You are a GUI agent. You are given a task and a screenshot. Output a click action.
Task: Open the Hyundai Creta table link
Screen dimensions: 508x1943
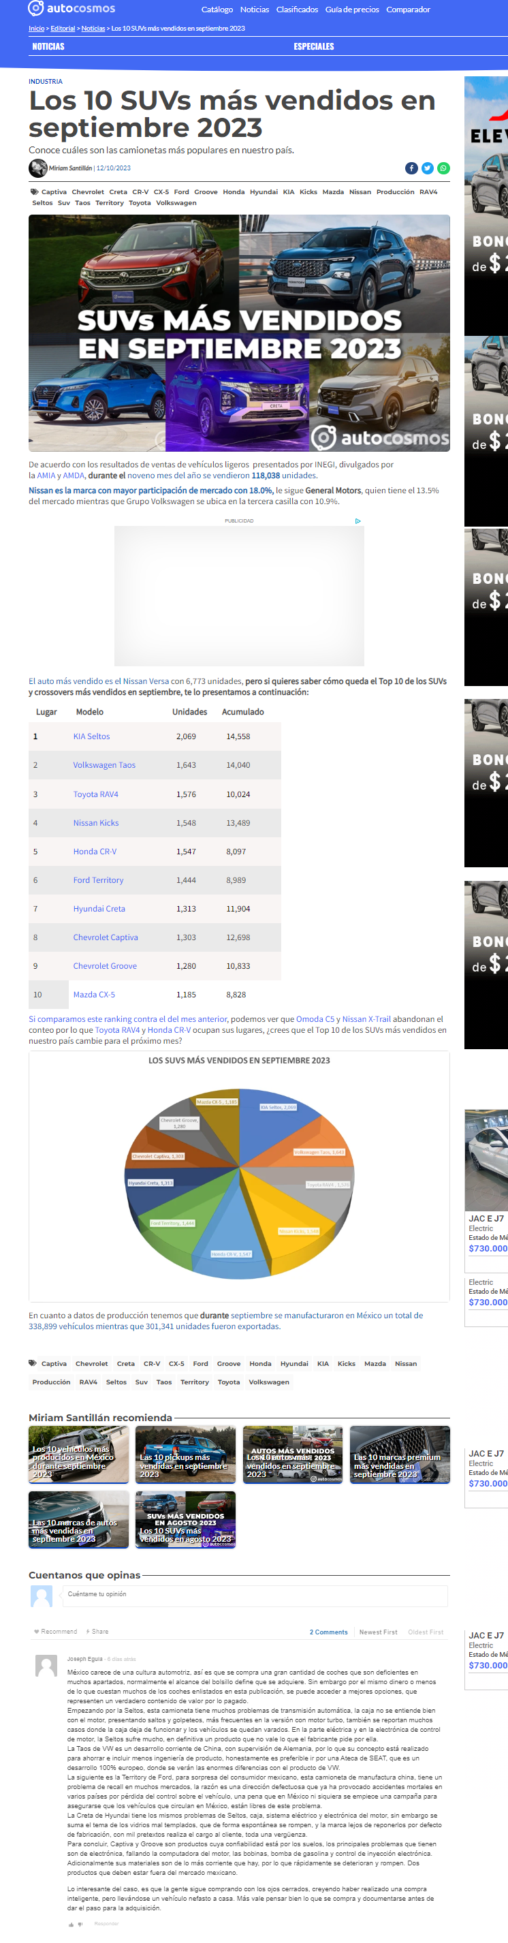pos(99,909)
